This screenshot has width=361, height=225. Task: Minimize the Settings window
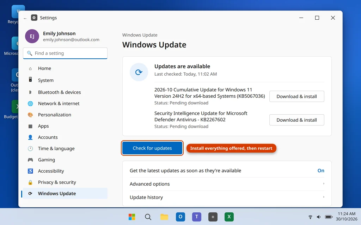[301, 18]
